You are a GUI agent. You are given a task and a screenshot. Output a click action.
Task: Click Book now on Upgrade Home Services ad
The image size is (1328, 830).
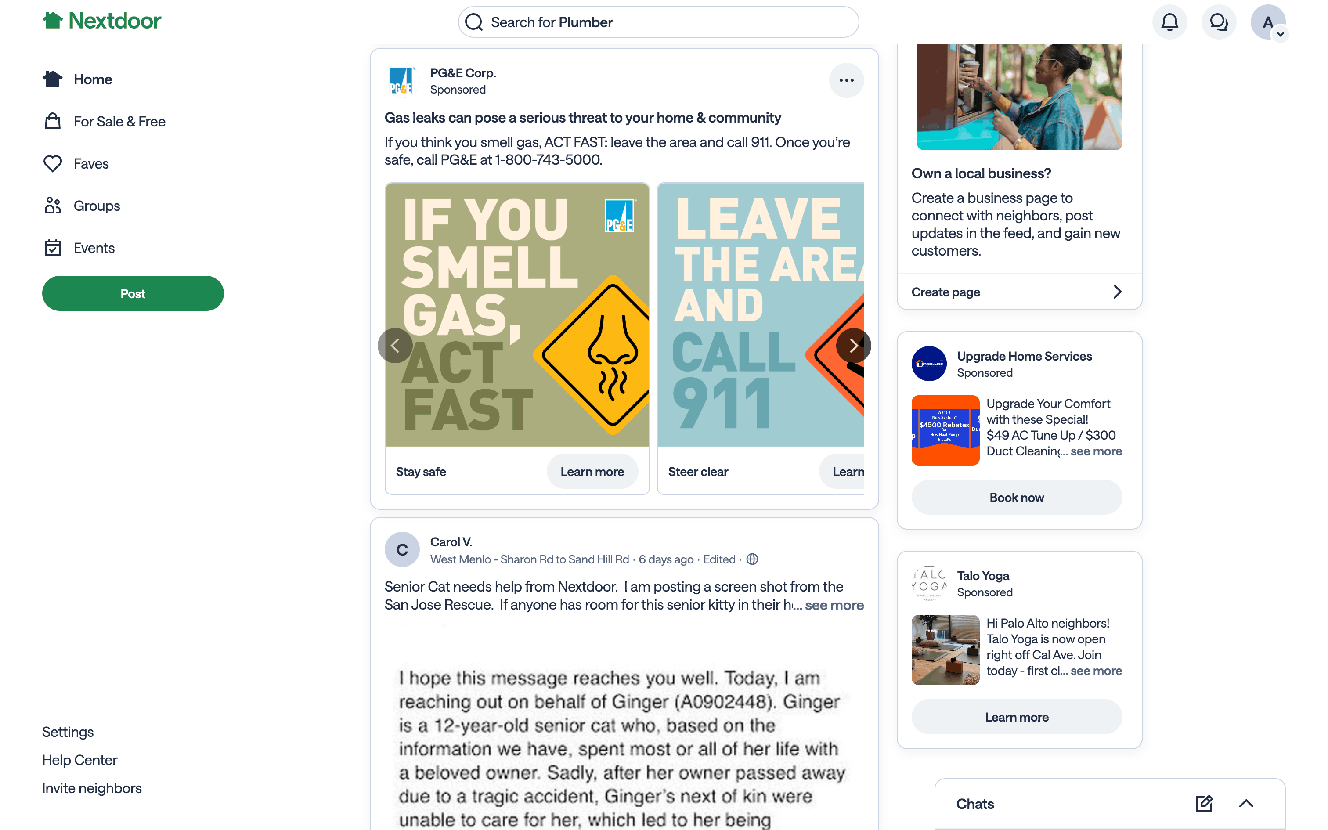[x=1016, y=497]
